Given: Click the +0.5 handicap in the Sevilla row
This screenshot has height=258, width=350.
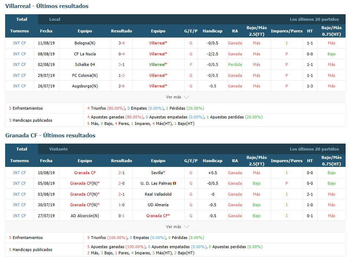Looking at the screenshot, I should click(212, 173).
